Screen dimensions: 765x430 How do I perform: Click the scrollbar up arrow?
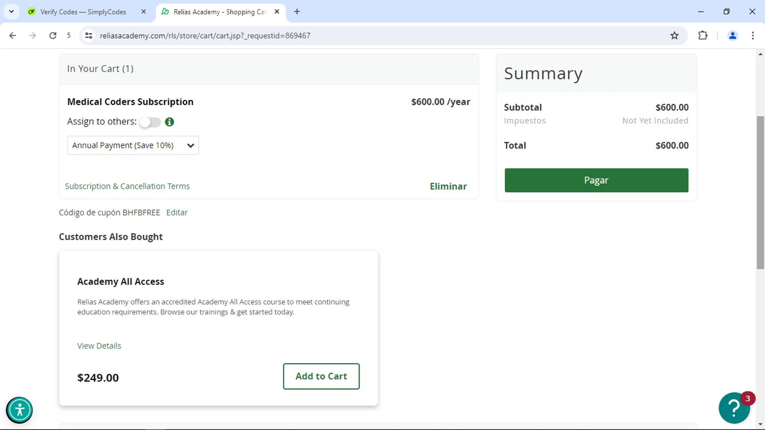point(760,54)
